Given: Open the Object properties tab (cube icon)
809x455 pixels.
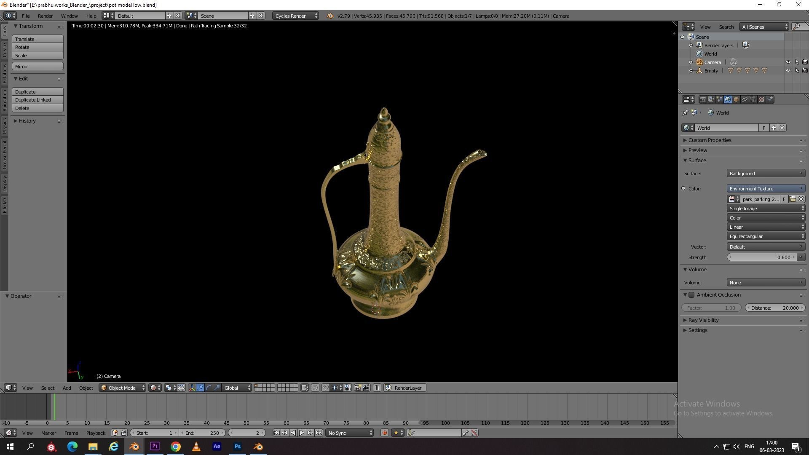Looking at the screenshot, I should point(736,100).
